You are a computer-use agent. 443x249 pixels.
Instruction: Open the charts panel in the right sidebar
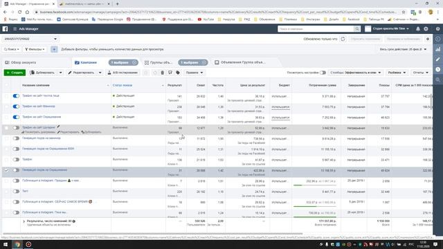[438, 49]
